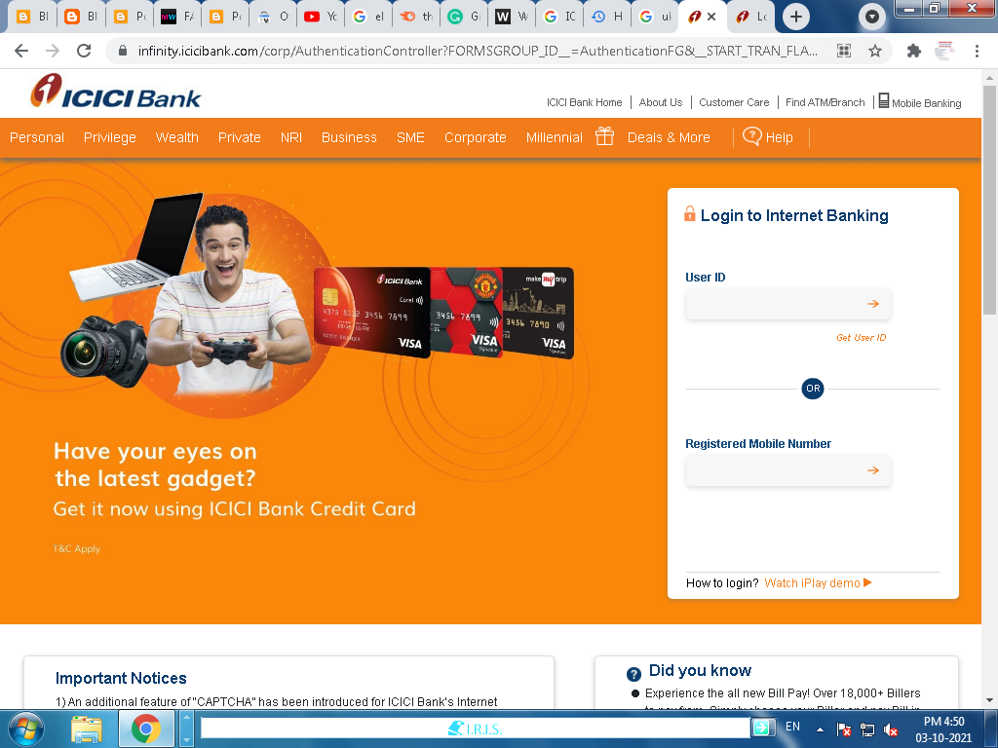Image resolution: width=998 pixels, height=748 pixels.
Task: Show hidden system tray icons
Action: click(x=820, y=730)
